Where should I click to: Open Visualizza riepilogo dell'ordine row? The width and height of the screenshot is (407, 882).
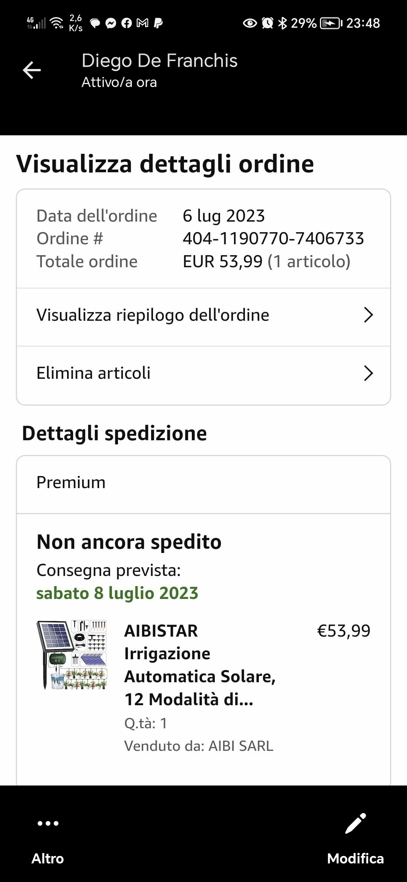click(153, 315)
